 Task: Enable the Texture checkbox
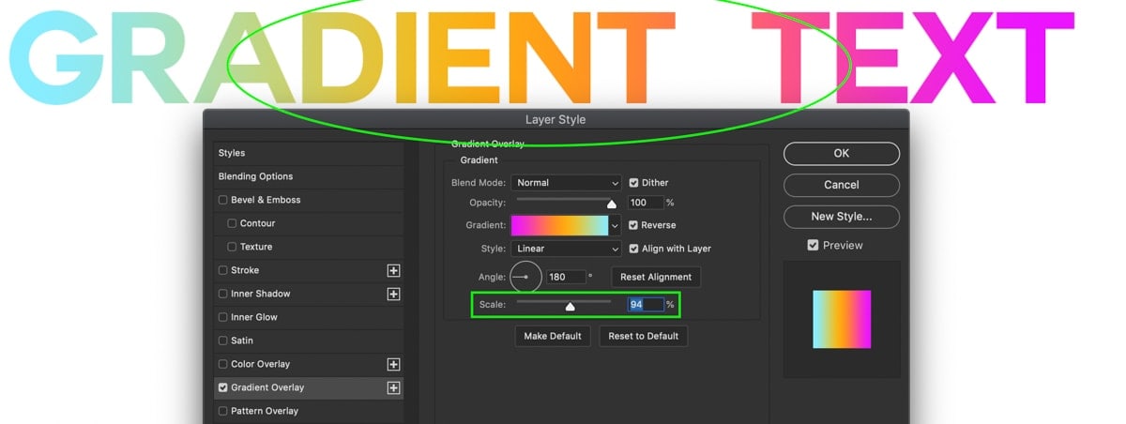click(x=232, y=247)
